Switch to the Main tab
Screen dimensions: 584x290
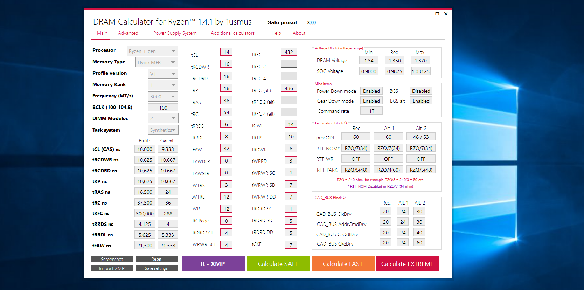(x=102, y=33)
